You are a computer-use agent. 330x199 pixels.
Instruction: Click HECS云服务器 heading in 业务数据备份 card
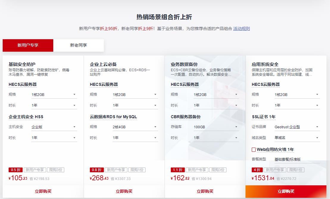tap(185, 84)
